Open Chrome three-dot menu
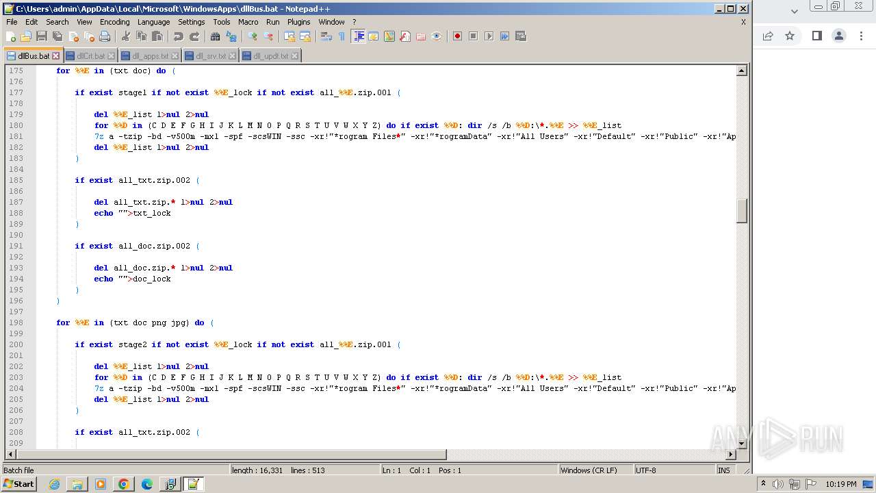Screen dimensions: 876x493 tap(862, 36)
